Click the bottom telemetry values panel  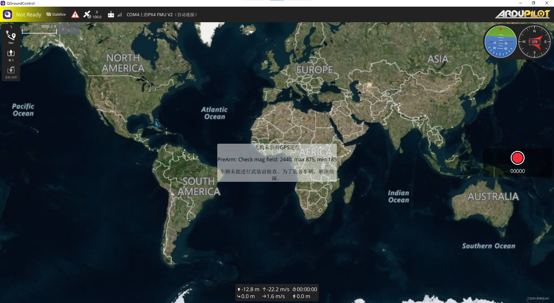pos(277,293)
